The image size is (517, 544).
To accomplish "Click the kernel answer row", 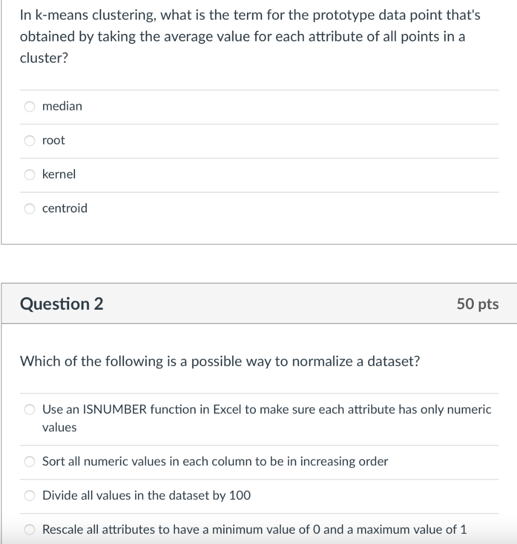I will (x=59, y=174).
